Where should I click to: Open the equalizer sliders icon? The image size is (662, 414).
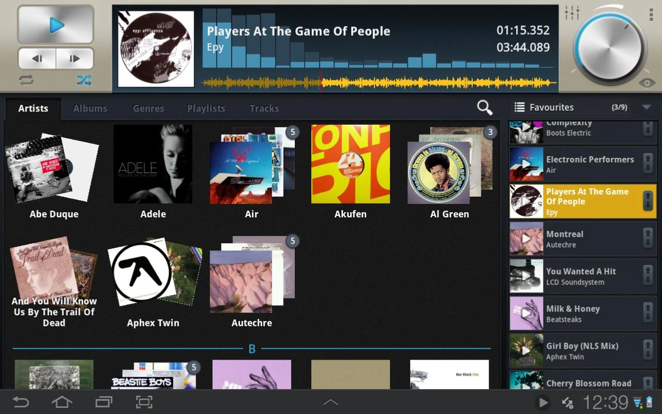(572, 13)
